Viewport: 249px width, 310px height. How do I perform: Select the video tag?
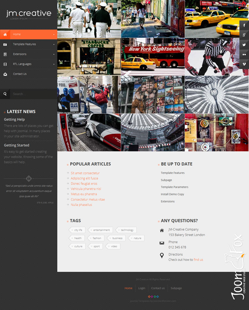[113, 246]
